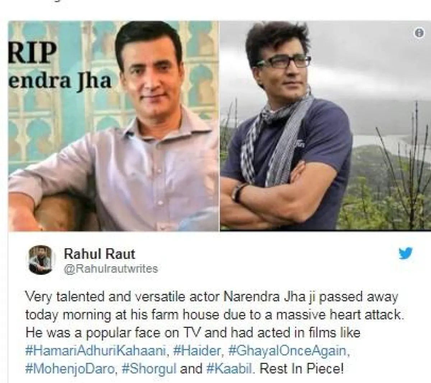Viewport: 431px width, 383px height.
Task: Click the RIP caption text on the photo
Action: point(33,54)
